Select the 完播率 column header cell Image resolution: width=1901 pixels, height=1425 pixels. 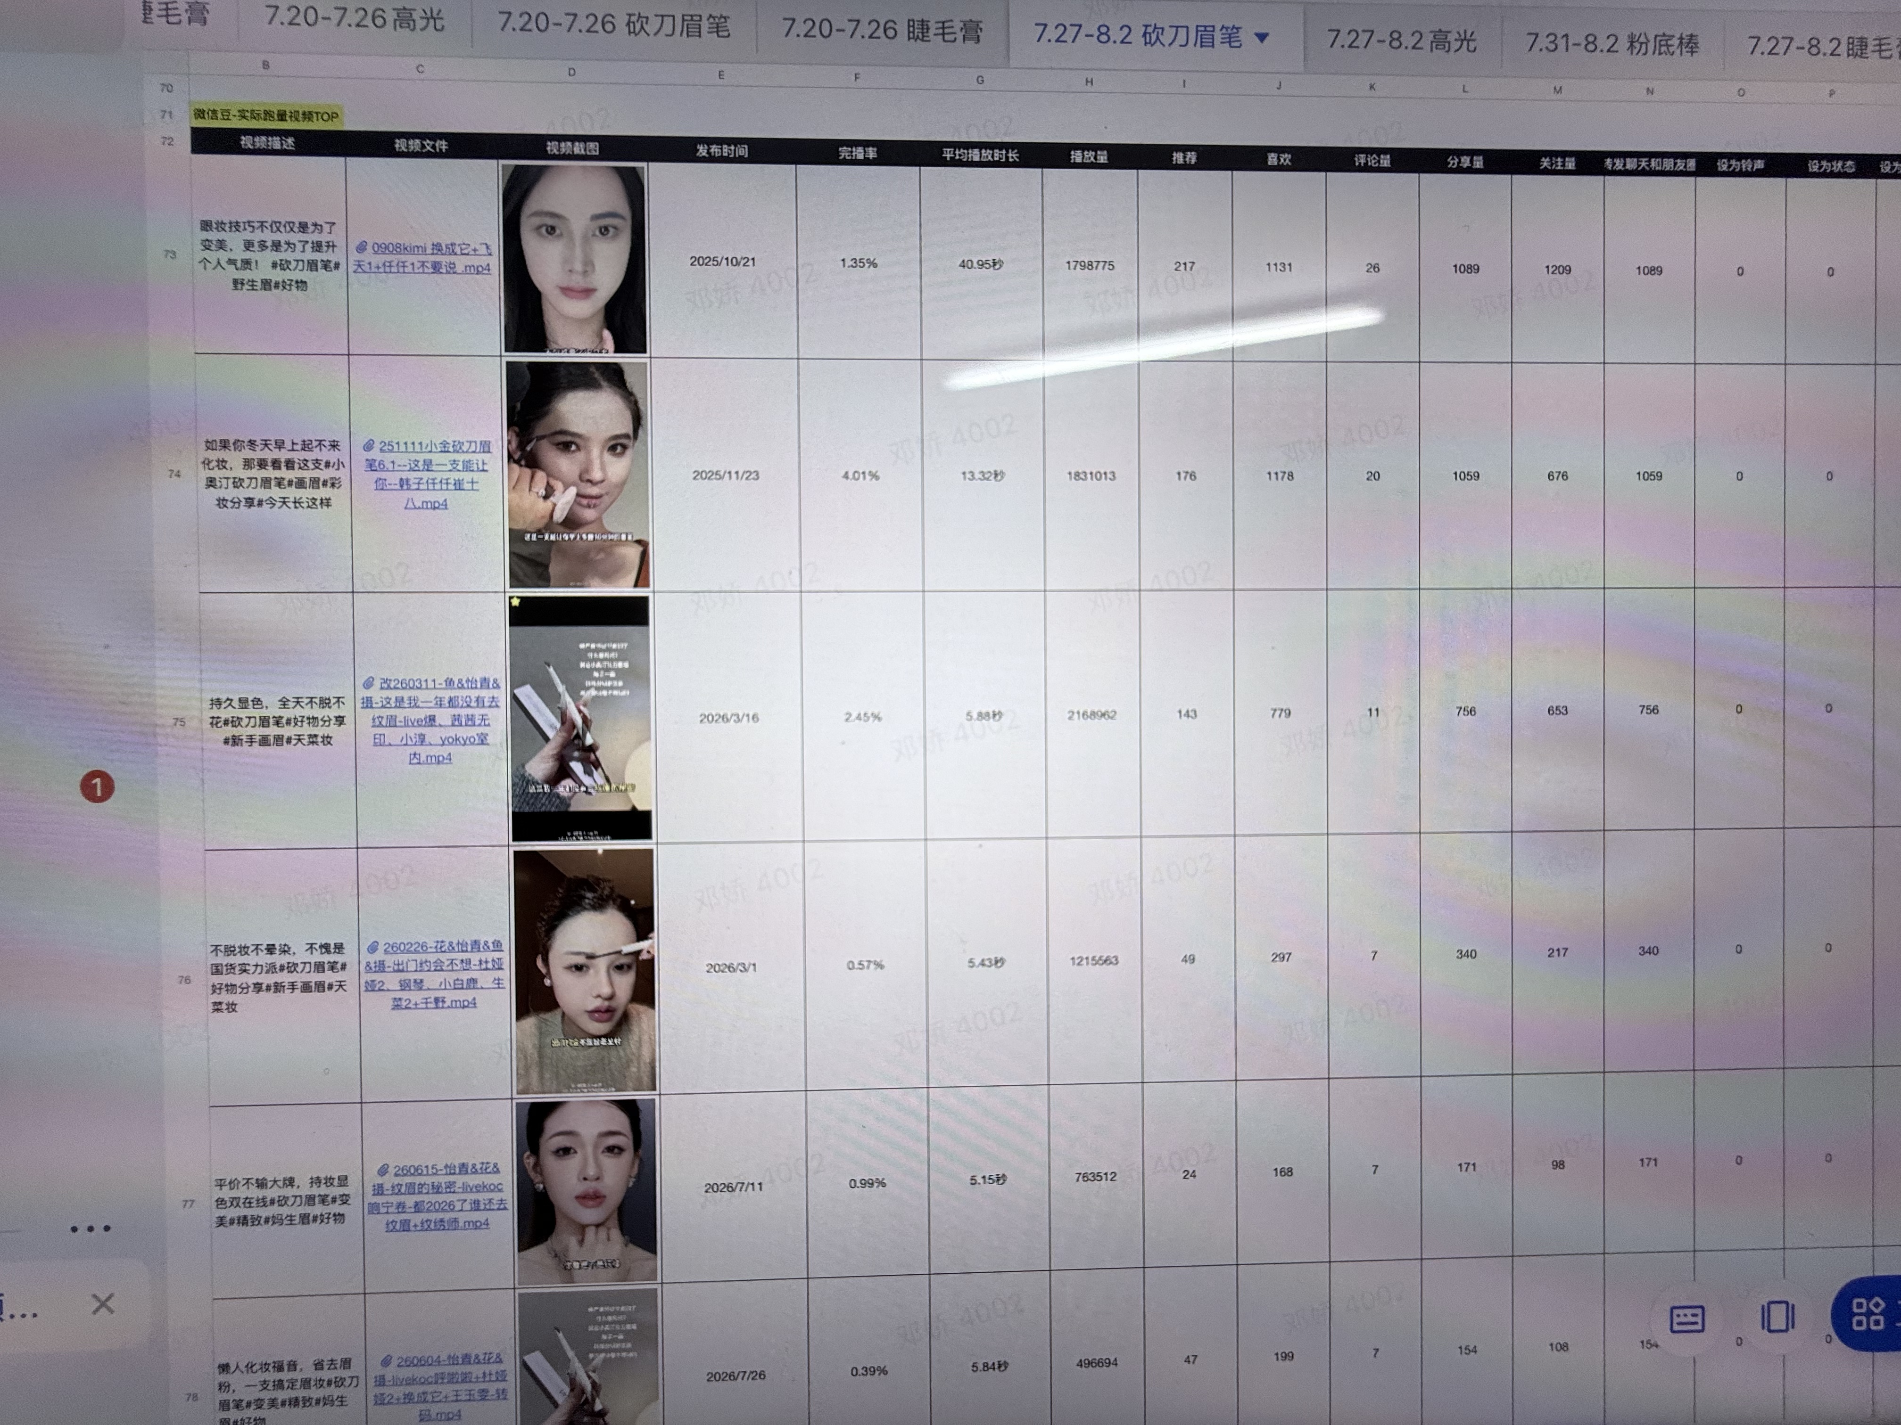click(x=857, y=153)
